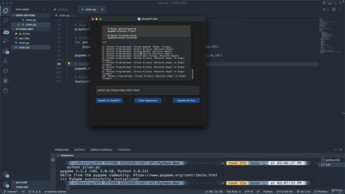The image size is (345, 194).
Task: Toggle primary sidebar layout icon
Action: [x=325, y=3]
